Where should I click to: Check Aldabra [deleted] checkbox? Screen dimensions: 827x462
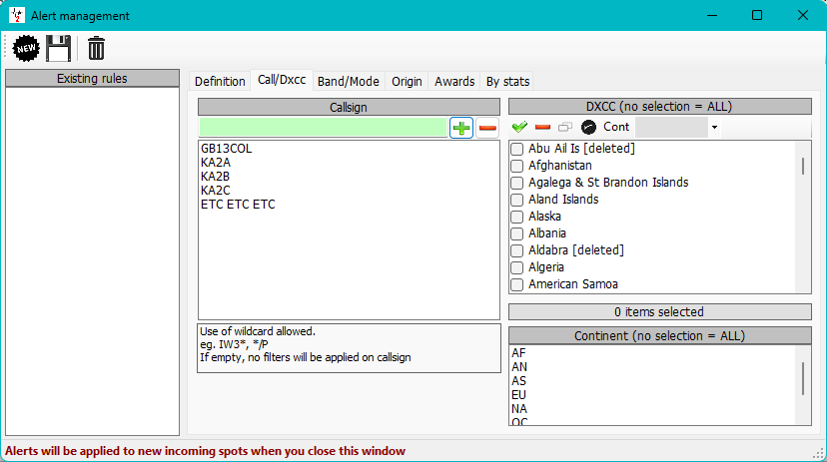517,250
